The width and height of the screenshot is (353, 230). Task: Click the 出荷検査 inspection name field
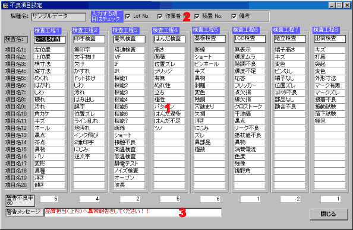330,39
